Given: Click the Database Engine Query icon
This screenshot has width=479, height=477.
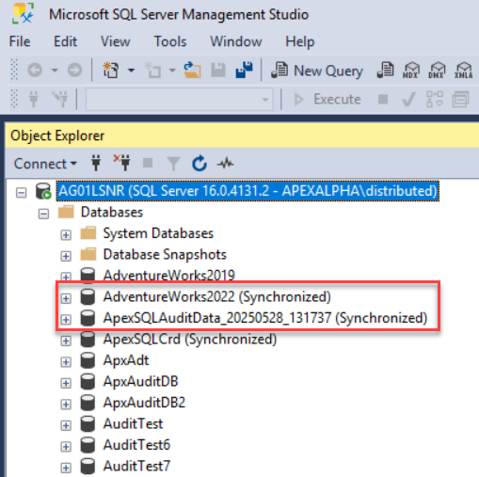Looking at the screenshot, I should pos(385,70).
